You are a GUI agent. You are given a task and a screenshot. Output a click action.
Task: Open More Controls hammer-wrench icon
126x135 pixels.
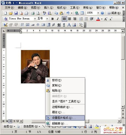[81, 25]
